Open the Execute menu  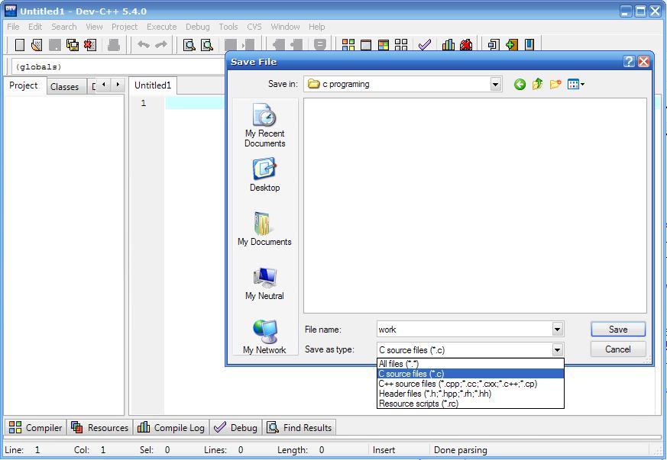162,27
